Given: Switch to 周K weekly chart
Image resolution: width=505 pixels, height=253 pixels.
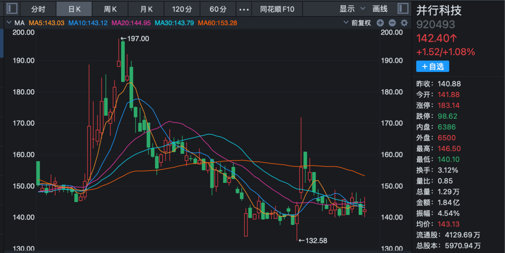Looking at the screenshot, I should (x=110, y=9).
